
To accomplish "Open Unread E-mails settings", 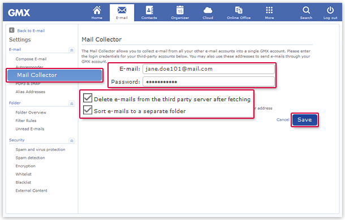I will [30, 129].
